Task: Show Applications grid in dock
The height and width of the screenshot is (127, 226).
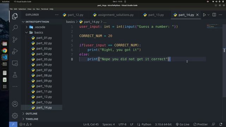Action: [x=5, y=86]
